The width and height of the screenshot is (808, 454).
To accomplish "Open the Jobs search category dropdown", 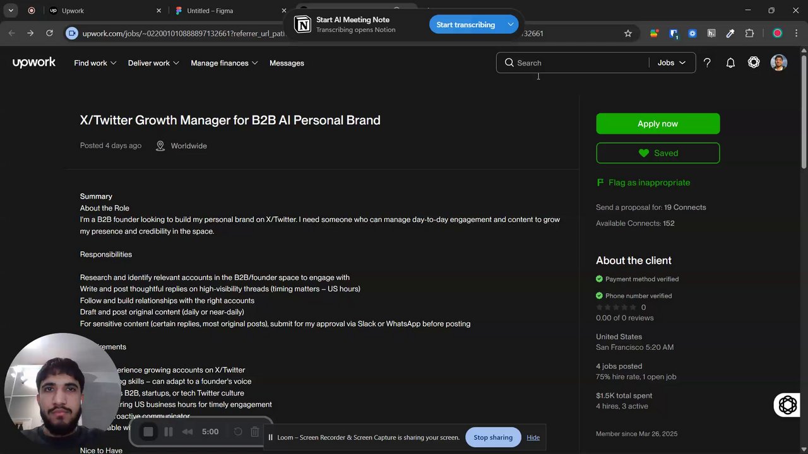I will coord(672,62).
